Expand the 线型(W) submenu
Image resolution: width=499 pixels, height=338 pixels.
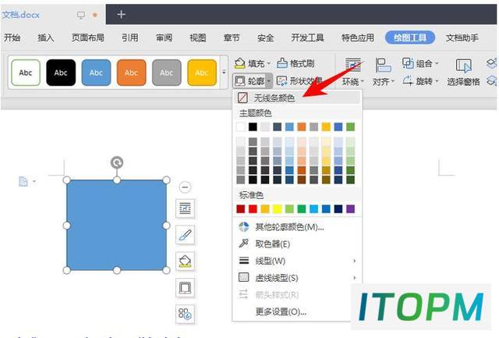click(297, 261)
